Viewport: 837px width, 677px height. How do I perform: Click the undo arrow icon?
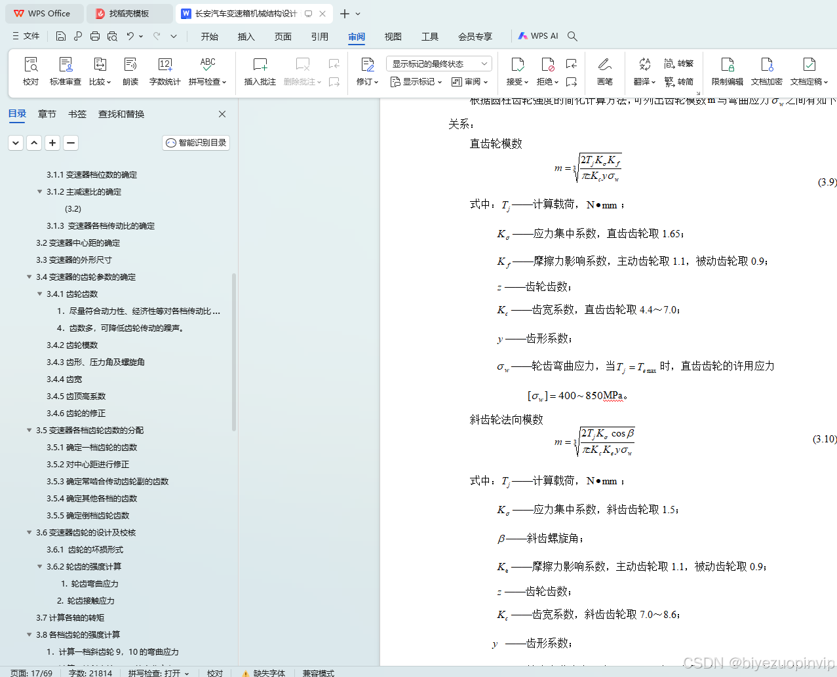(x=130, y=36)
